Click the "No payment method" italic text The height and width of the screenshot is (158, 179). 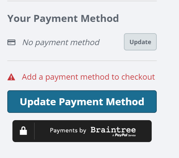point(61,42)
